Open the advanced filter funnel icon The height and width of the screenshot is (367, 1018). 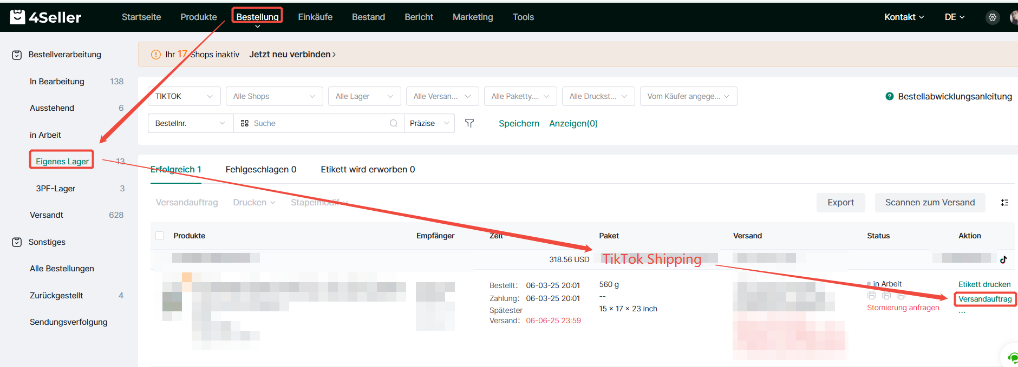[x=469, y=123]
